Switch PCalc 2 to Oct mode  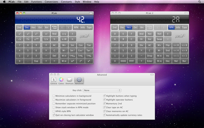tap(135, 27)
